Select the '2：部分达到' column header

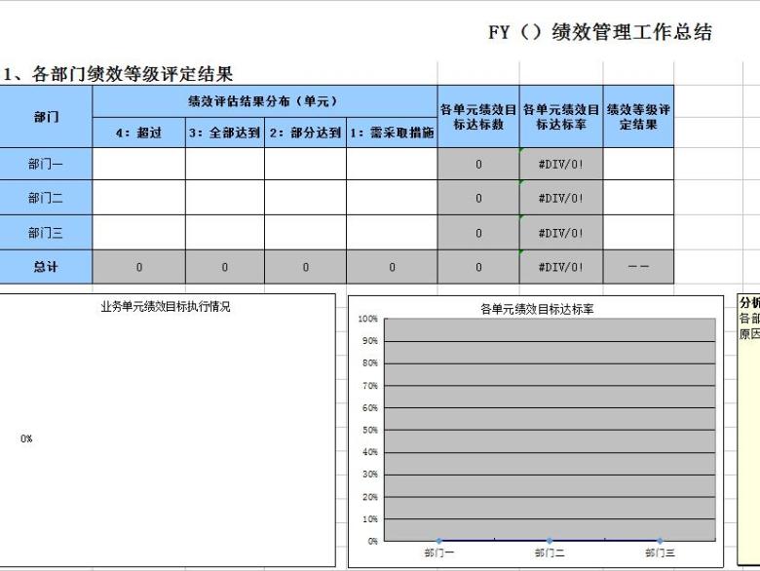(305, 133)
